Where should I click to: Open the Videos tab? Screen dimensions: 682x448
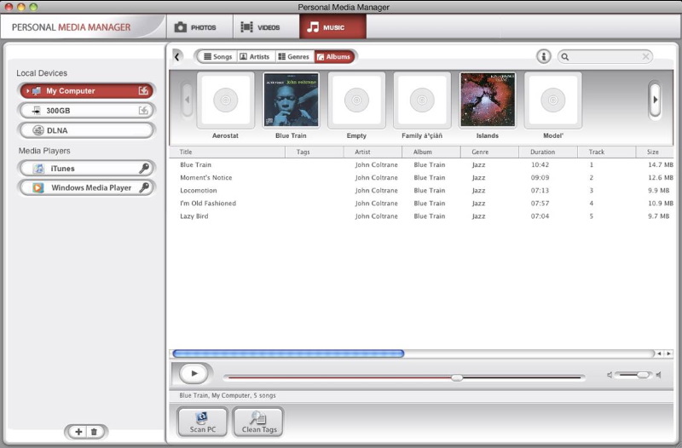261,27
